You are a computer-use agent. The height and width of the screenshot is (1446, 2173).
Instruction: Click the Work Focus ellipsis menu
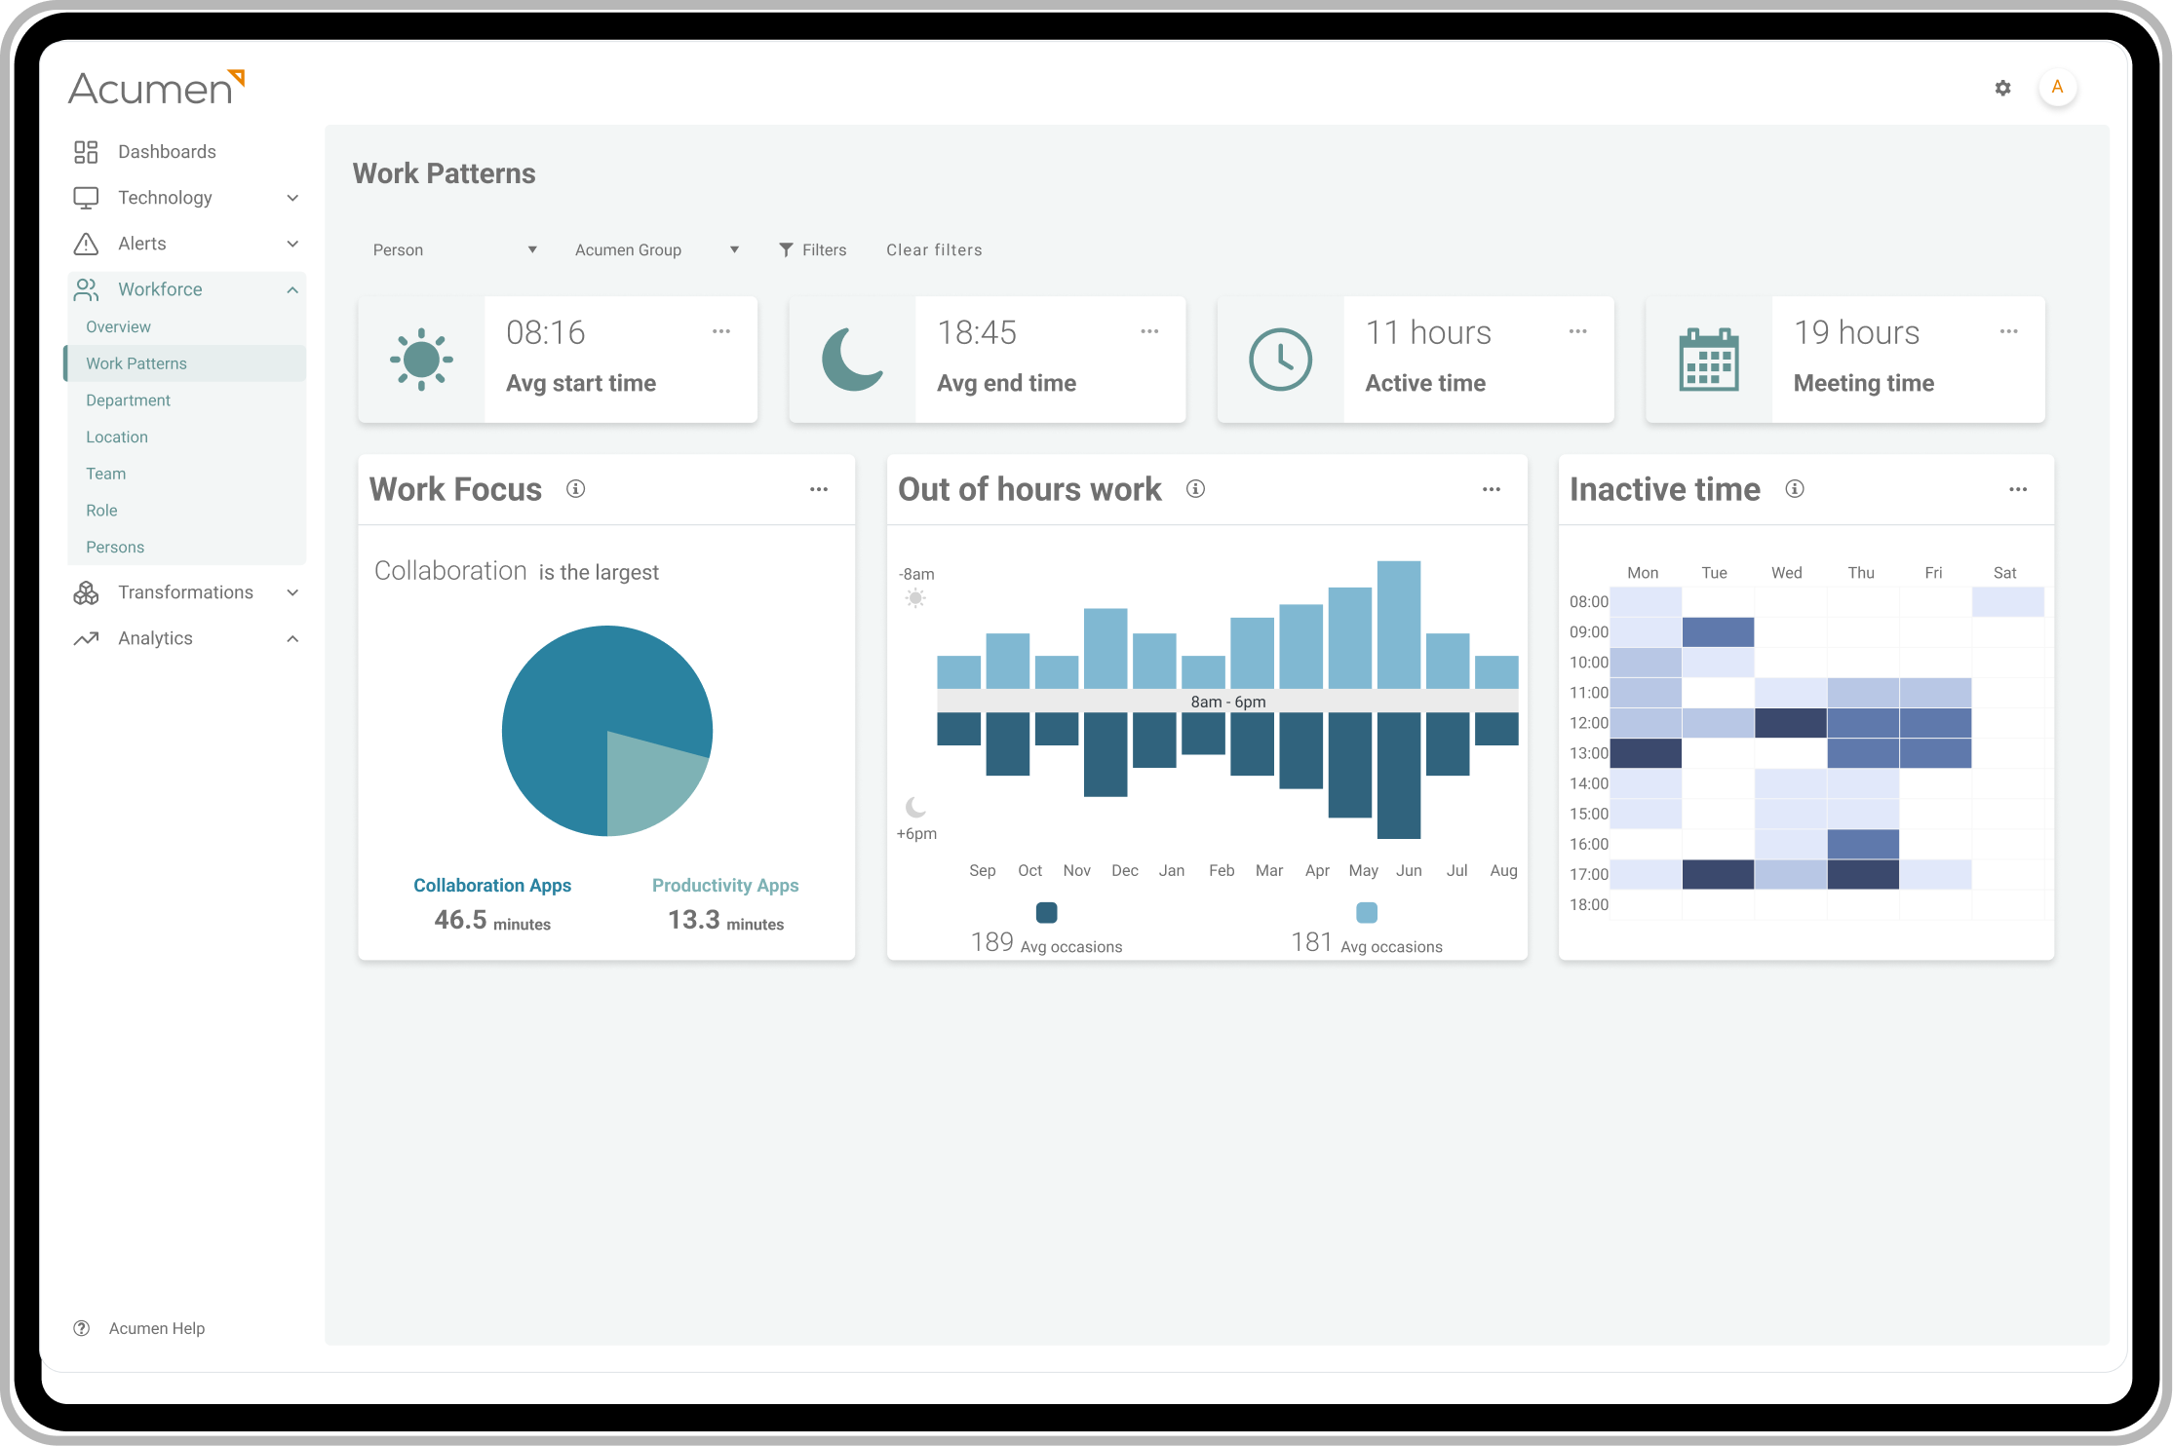click(x=820, y=487)
